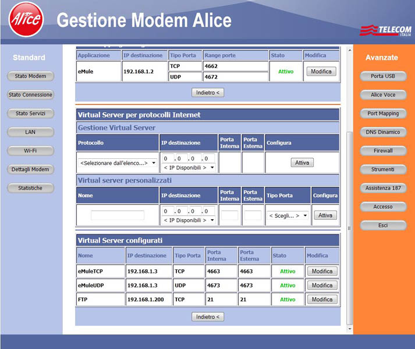
Task: Open IP Disponibili dropdown for personalized server
Action: click(188, 220)
